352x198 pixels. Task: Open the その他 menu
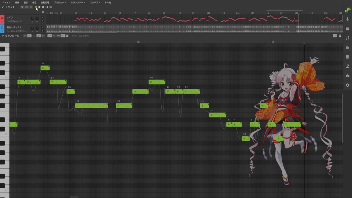pyautogui.click(x=108, y=3)
